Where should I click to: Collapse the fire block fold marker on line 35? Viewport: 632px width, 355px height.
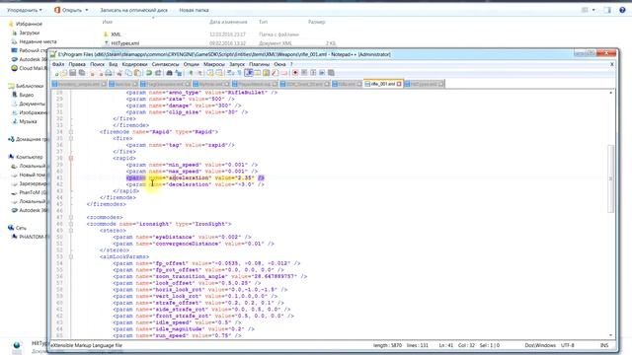(x=71, y=138)
